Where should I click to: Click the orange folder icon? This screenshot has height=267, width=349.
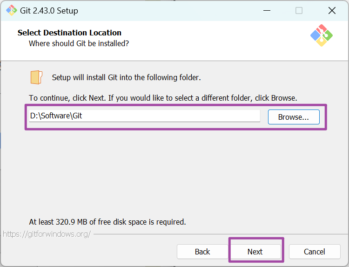[x=36, y=77]
